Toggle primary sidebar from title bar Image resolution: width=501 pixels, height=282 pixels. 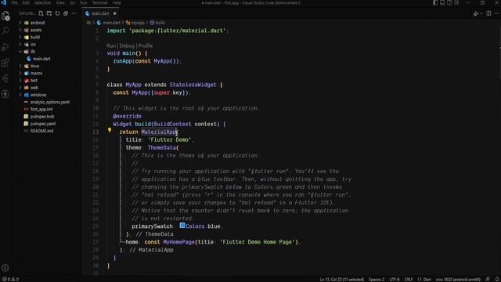point(435,2)
